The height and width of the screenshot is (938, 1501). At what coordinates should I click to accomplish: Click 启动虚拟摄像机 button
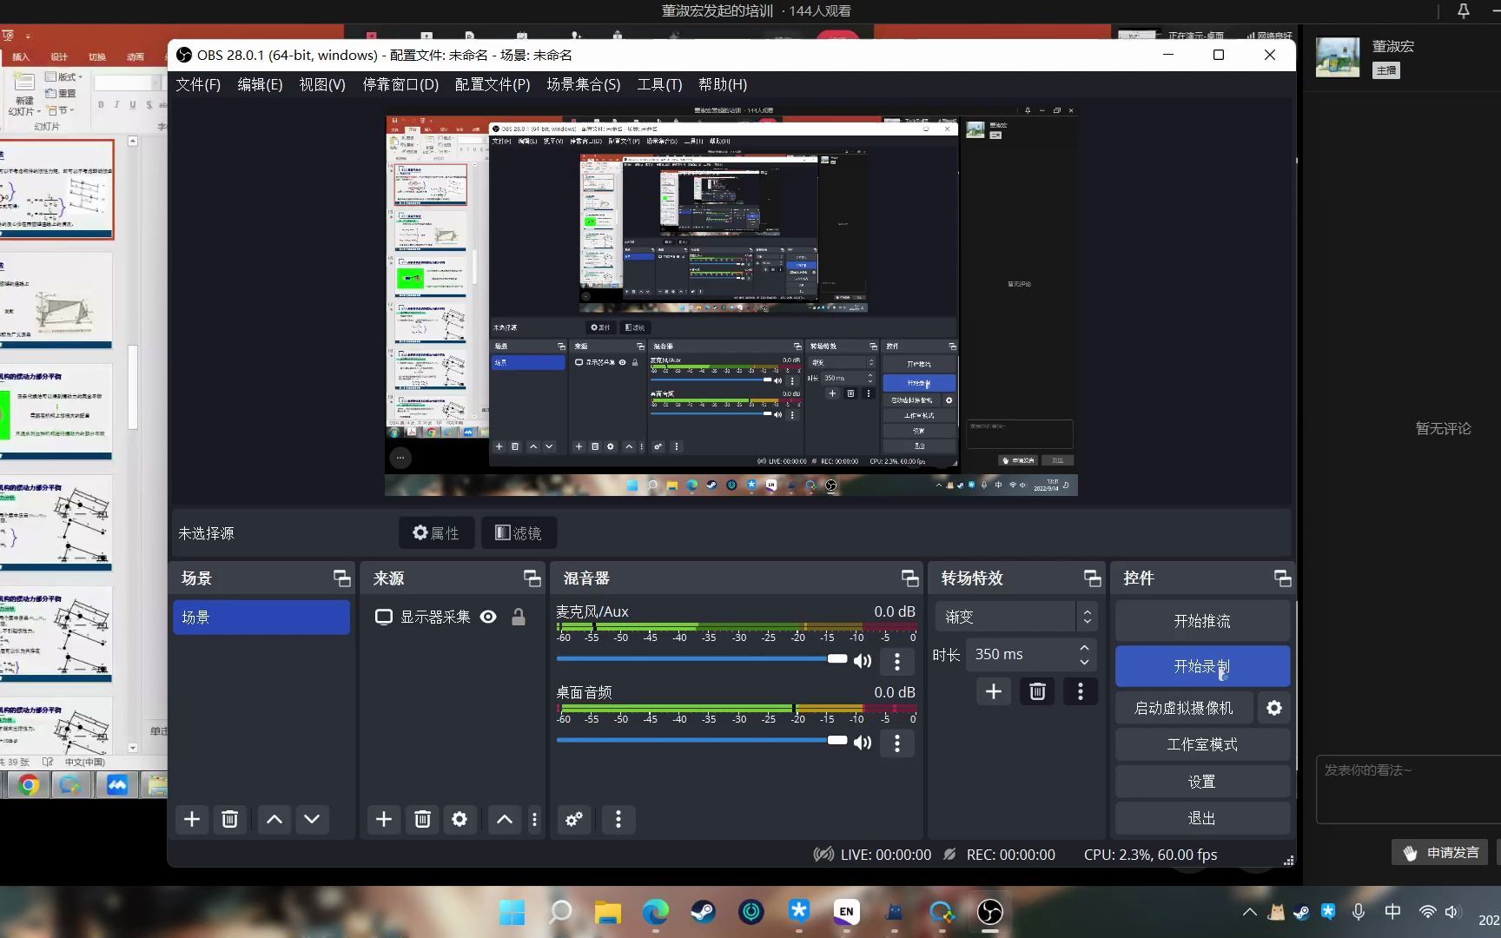[x=1184, y=708]
